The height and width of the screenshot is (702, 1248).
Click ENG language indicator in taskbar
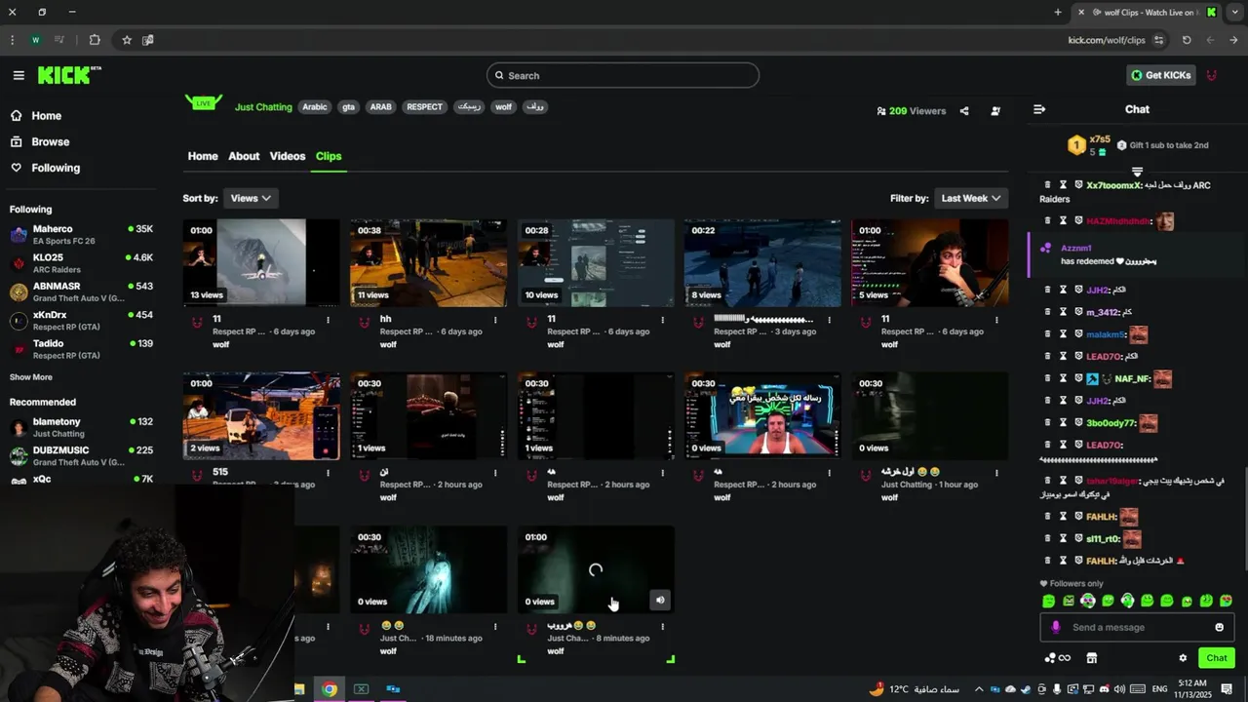click(1160, 689)
